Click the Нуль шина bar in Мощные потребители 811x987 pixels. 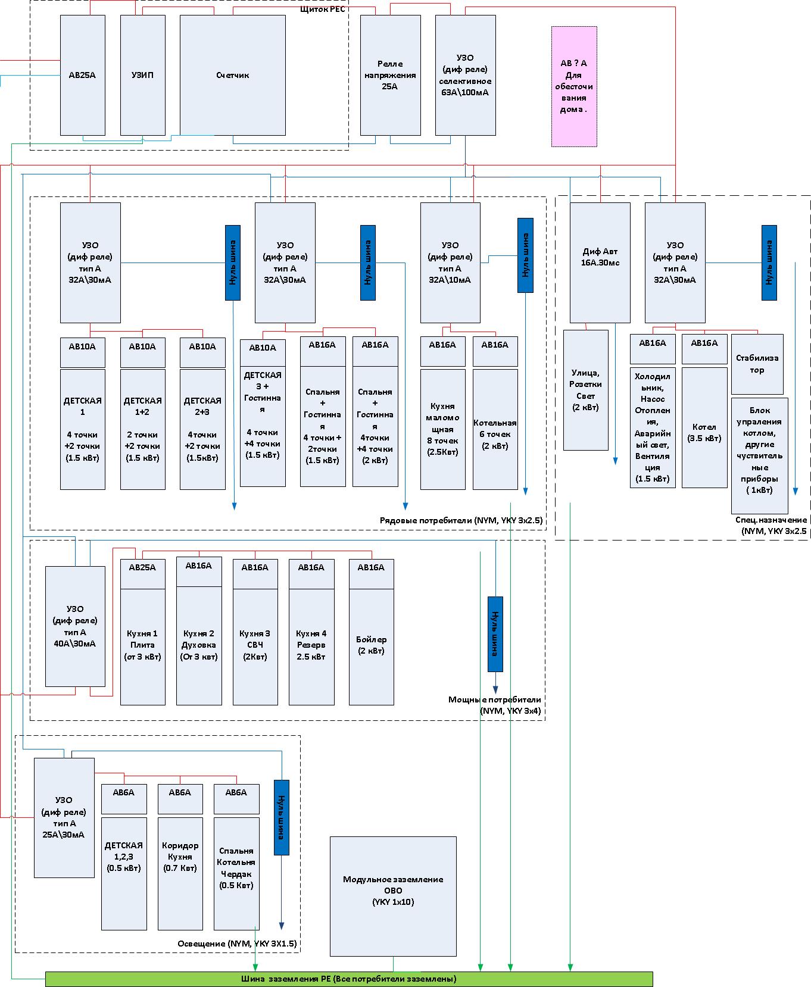pyautogui.click(x=495, y=634)
